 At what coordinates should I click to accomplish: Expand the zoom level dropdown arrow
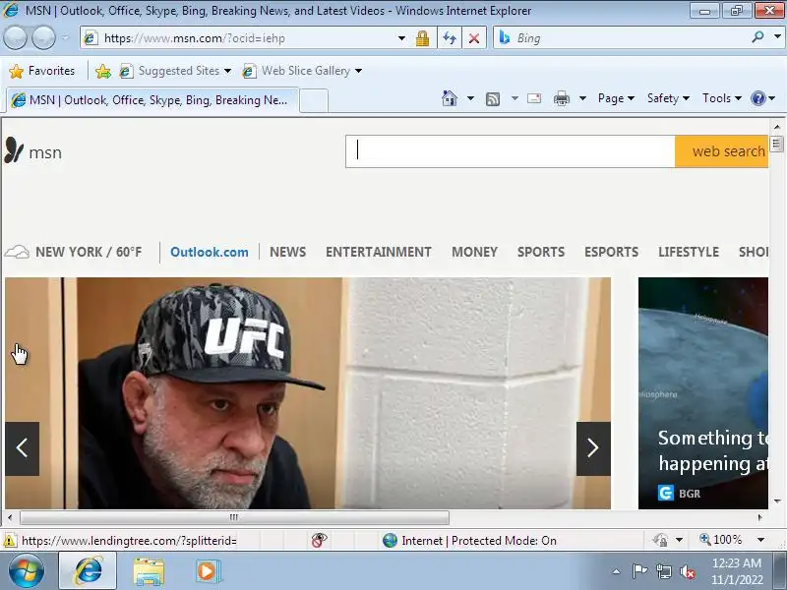point(760,540)
